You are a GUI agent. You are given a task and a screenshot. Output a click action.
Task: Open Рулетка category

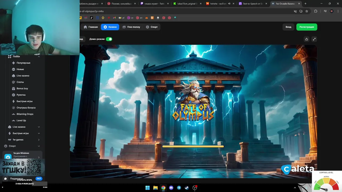[21, 95]
